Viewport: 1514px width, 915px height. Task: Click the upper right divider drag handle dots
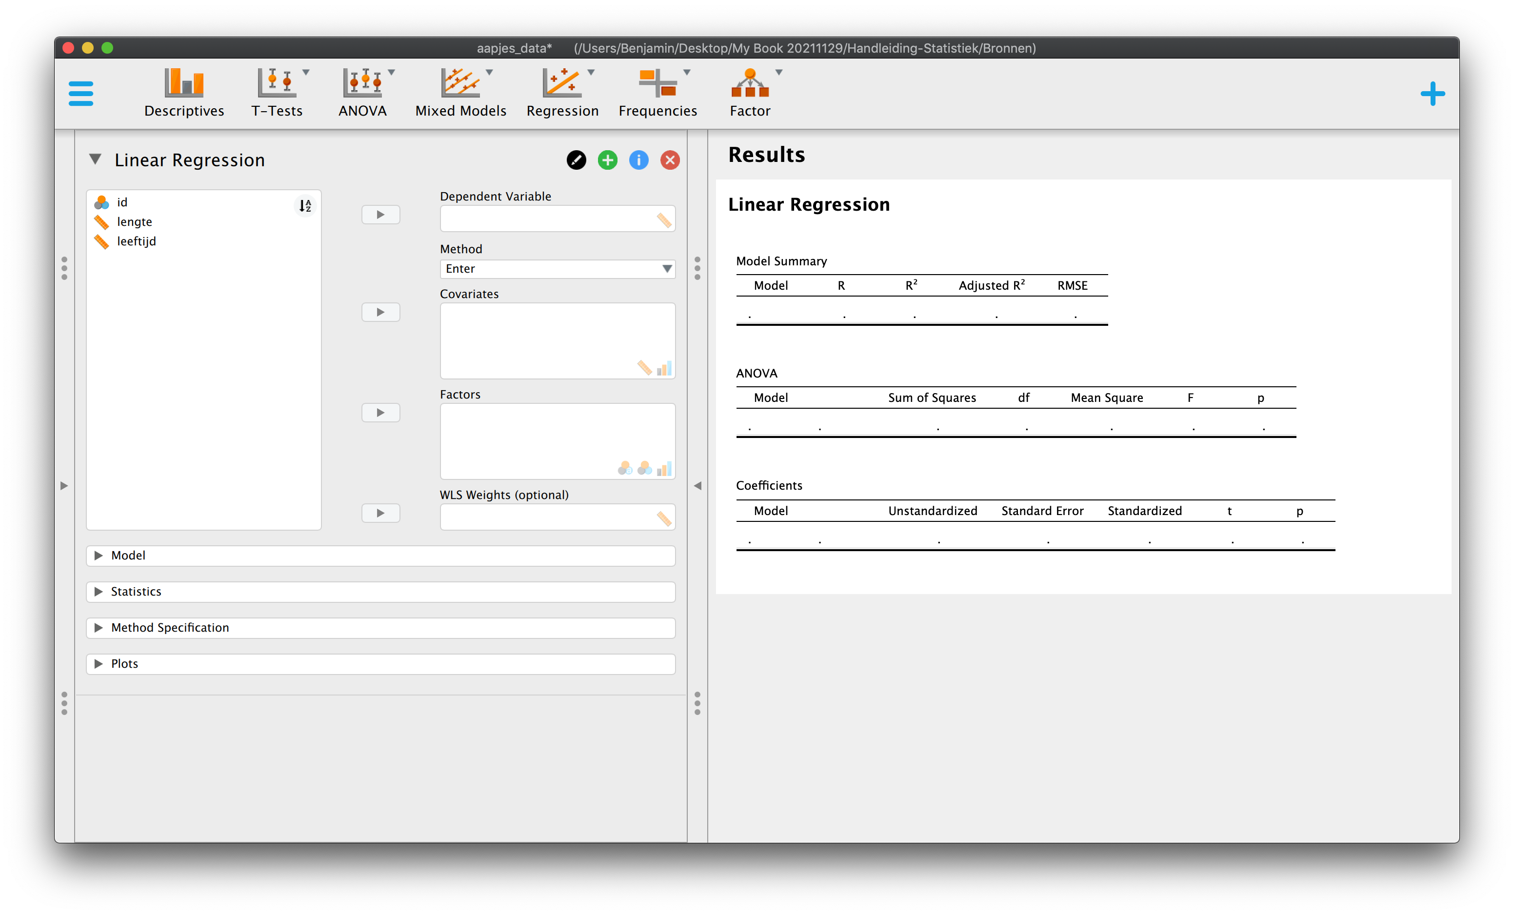click(697, 269)
